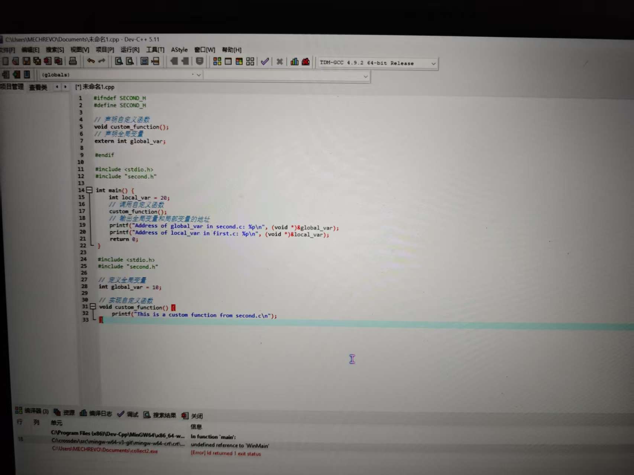The image size is (634, 475).
Task: Click the 单元 column header
Action: (56, 423)
